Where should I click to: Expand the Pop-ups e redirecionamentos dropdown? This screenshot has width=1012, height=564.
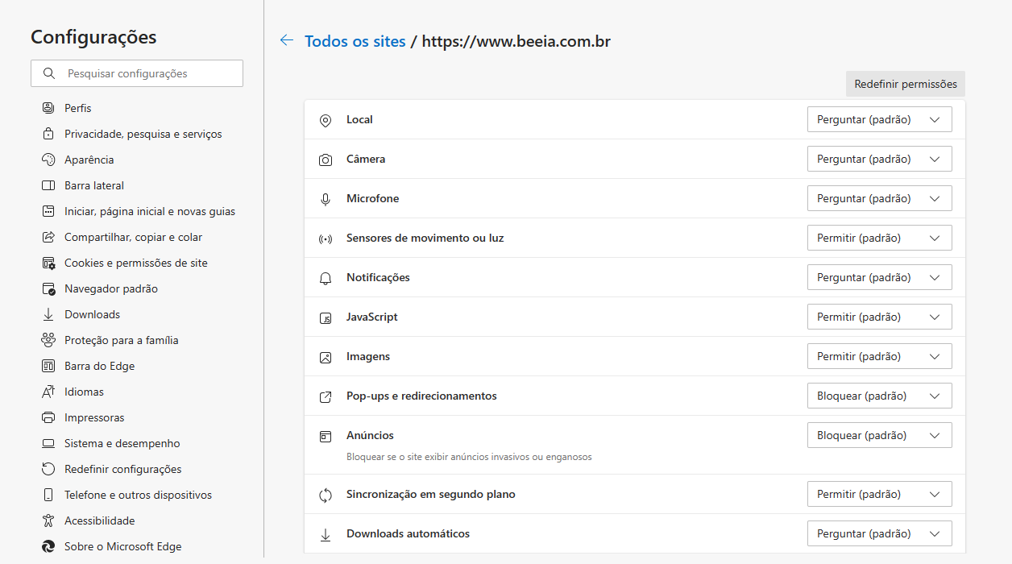coord(880,396)
